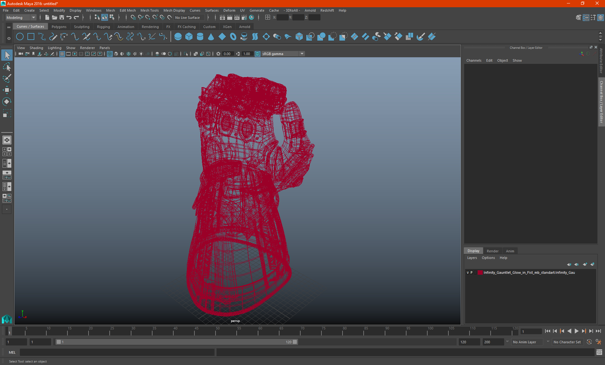Activate the Move tool in toolbox

click(x=7, y=90)
